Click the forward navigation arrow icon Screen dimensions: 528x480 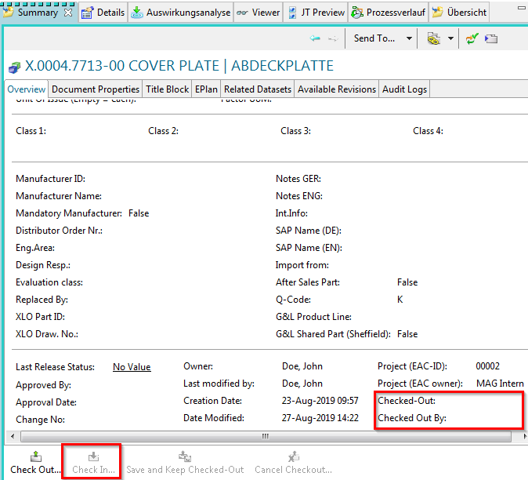[333, 38]
